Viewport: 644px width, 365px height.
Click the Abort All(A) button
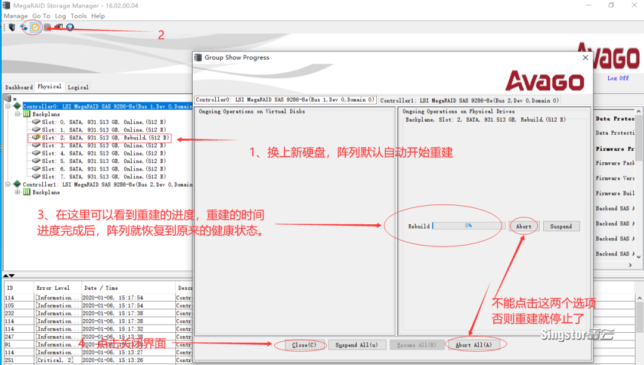tap(473, 345)
